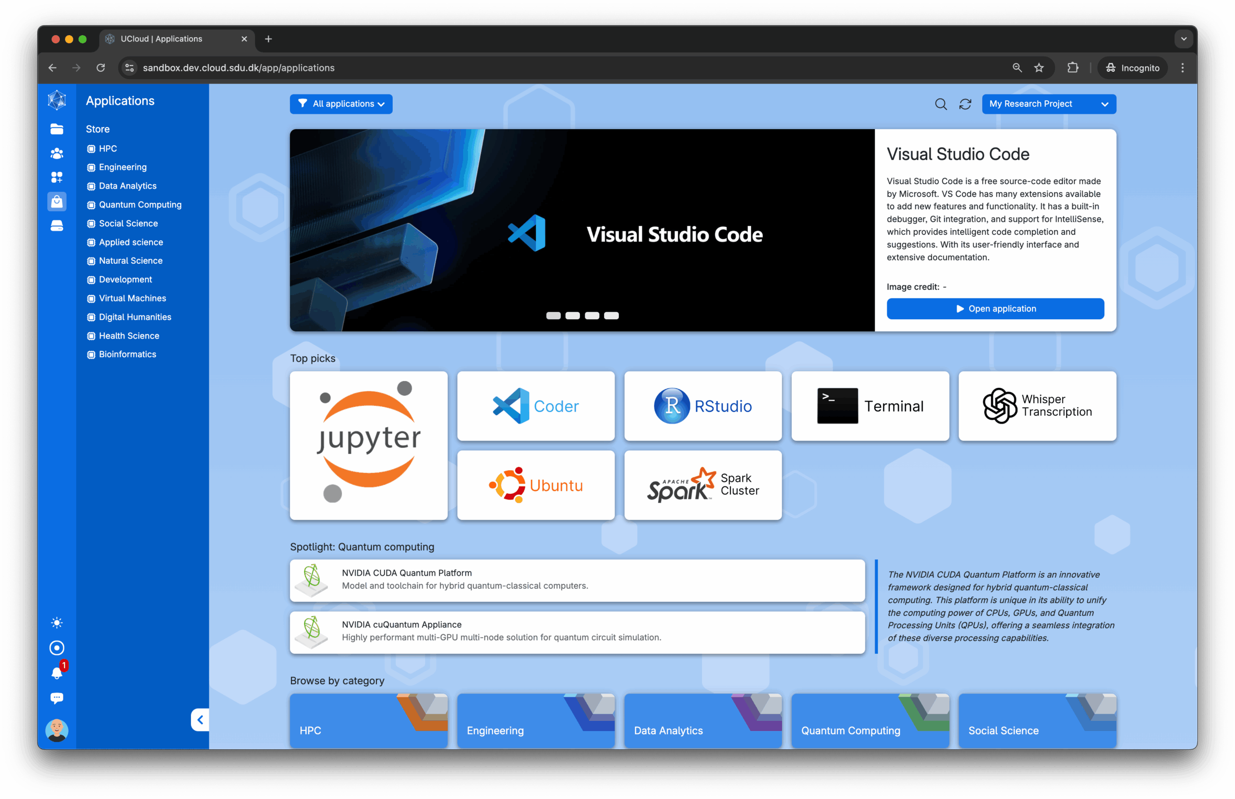Viewport: 1235px width, 799px height.
Task: Select Virtual Machines in Store sidebar
Action: pyautogui.click(x=126, y=298)
